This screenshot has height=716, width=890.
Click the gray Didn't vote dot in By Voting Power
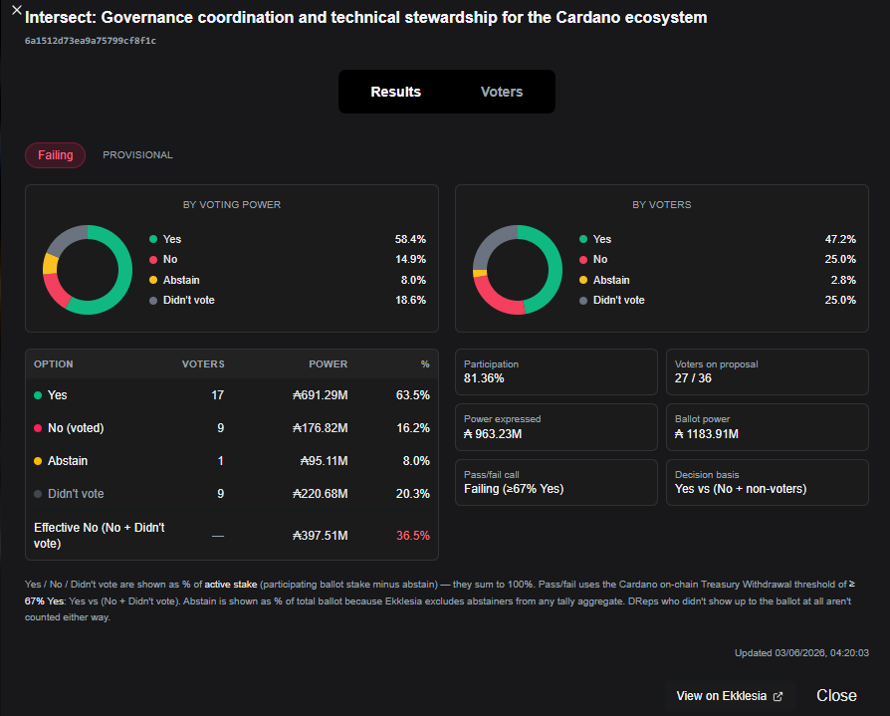point(153,301)
